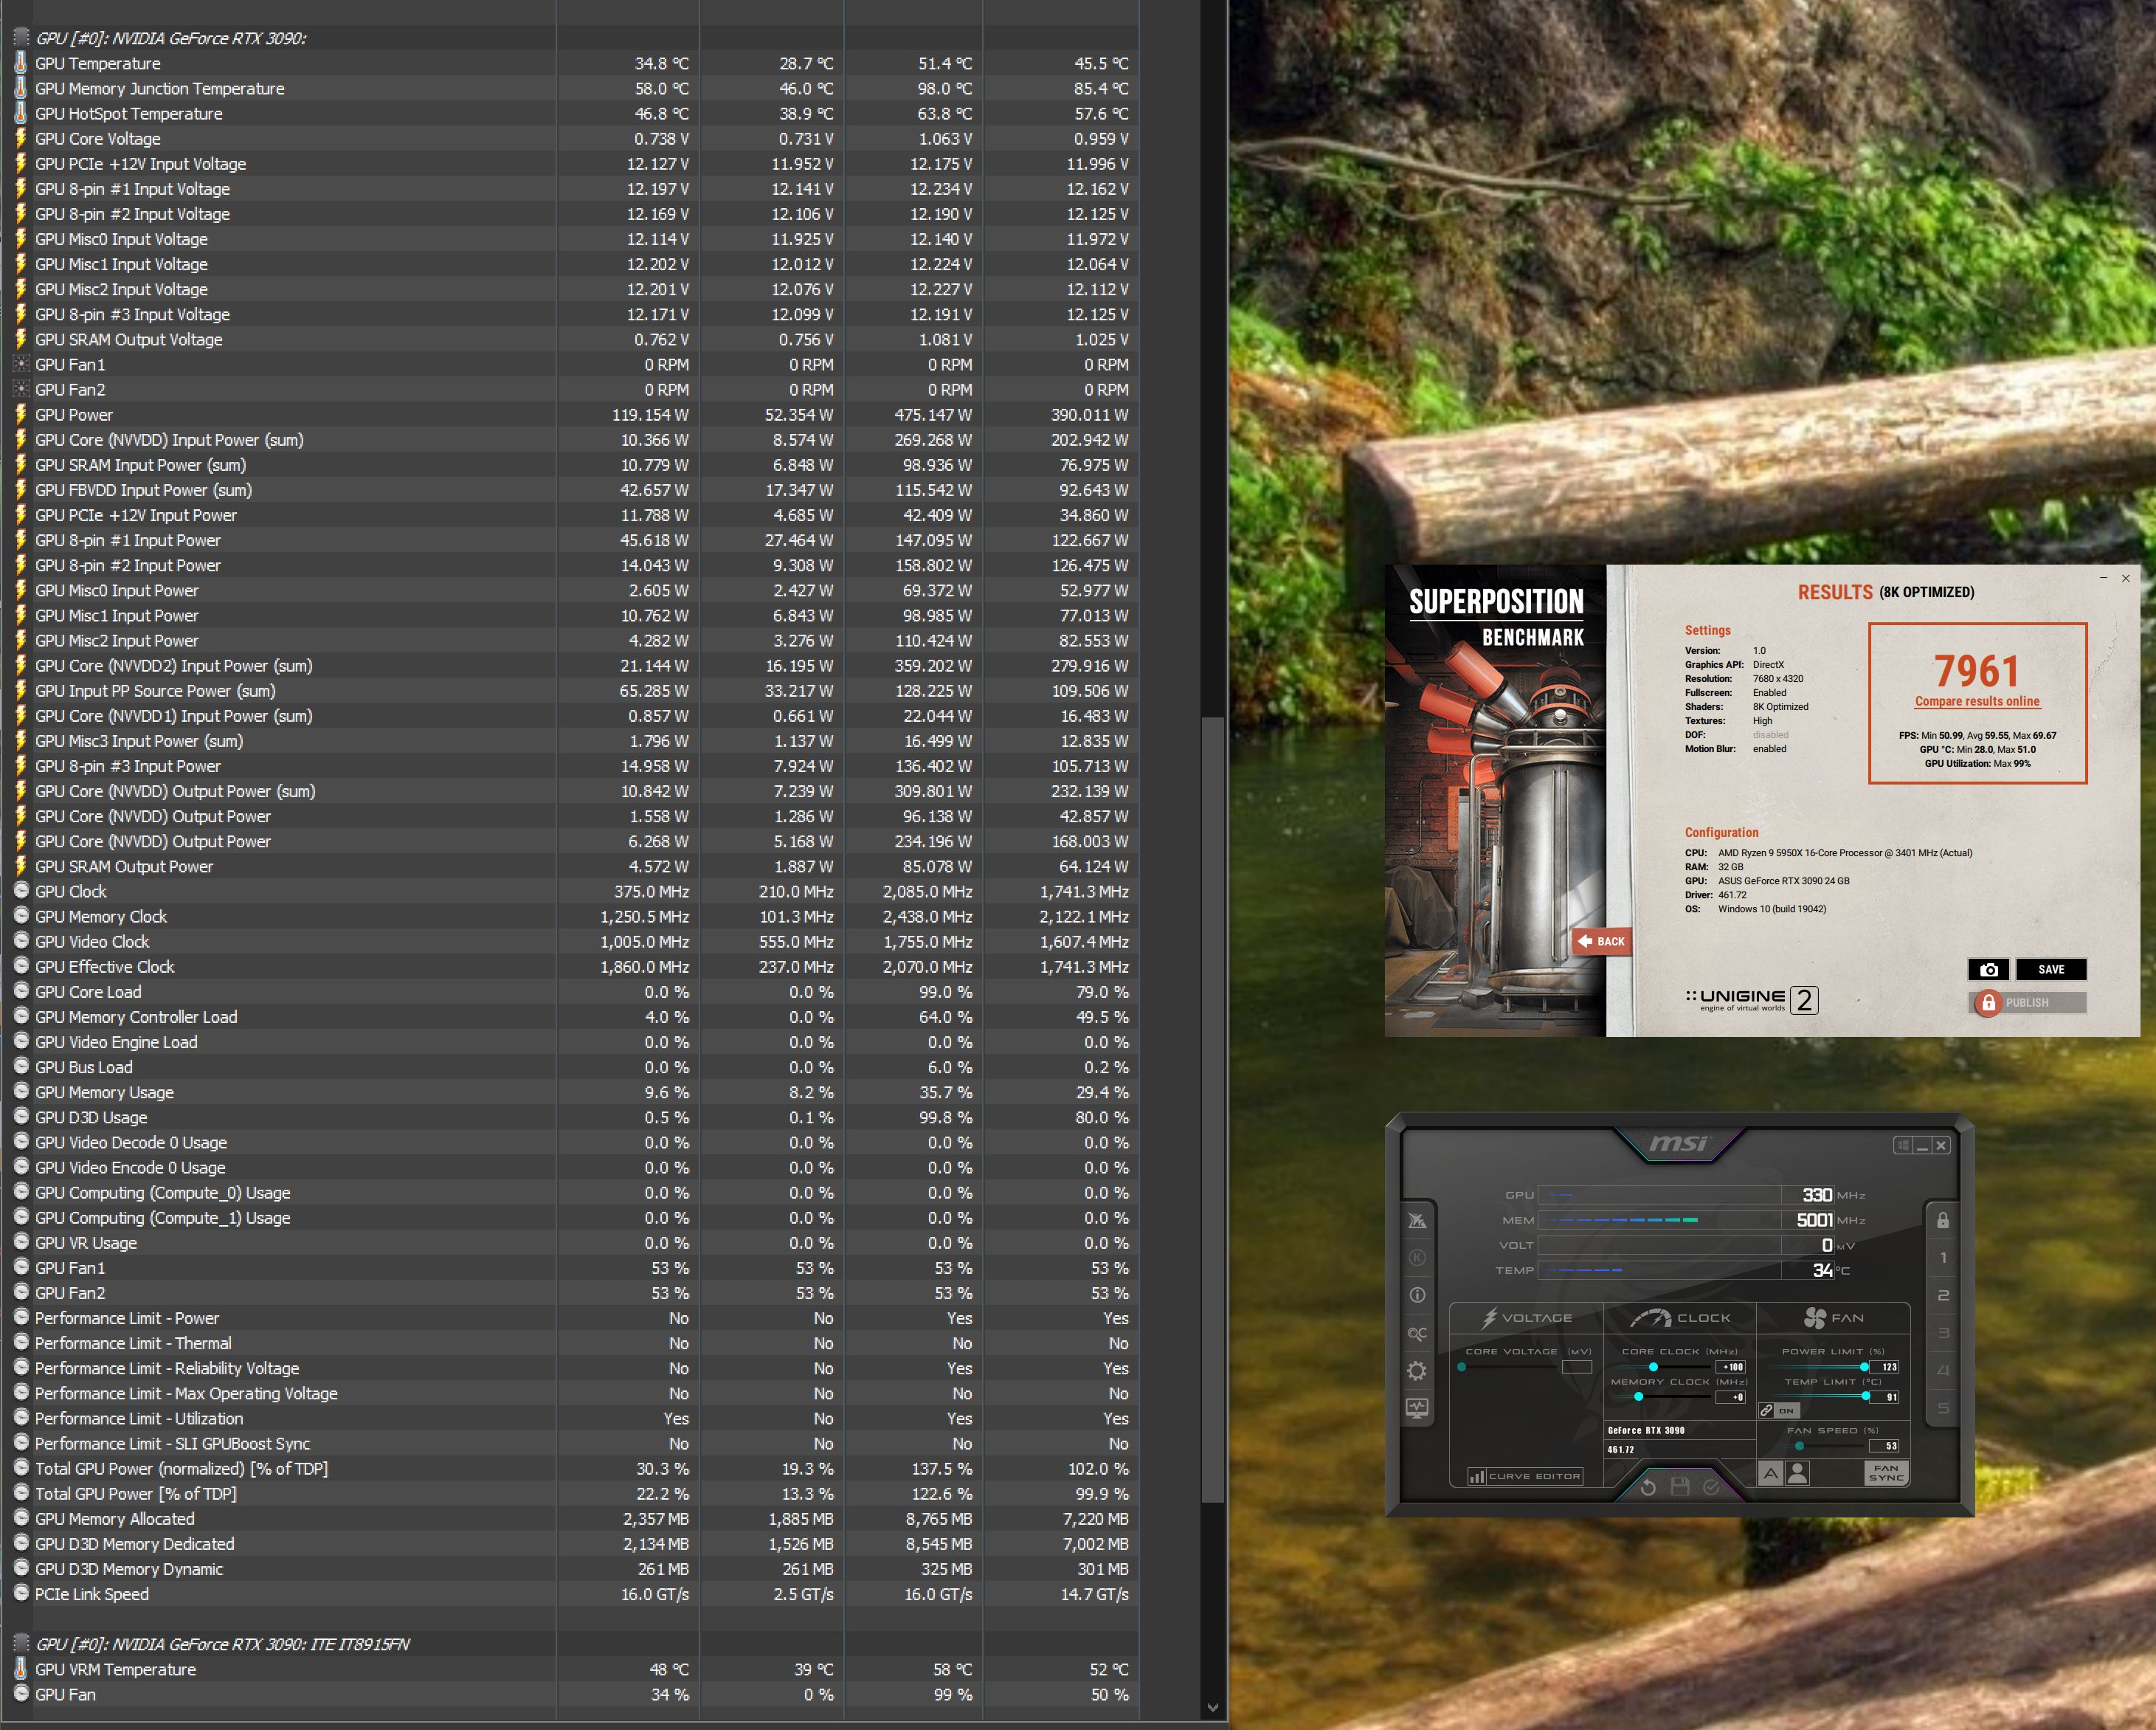Select profile slot 2 in Afterburner

(1943, 1296)
